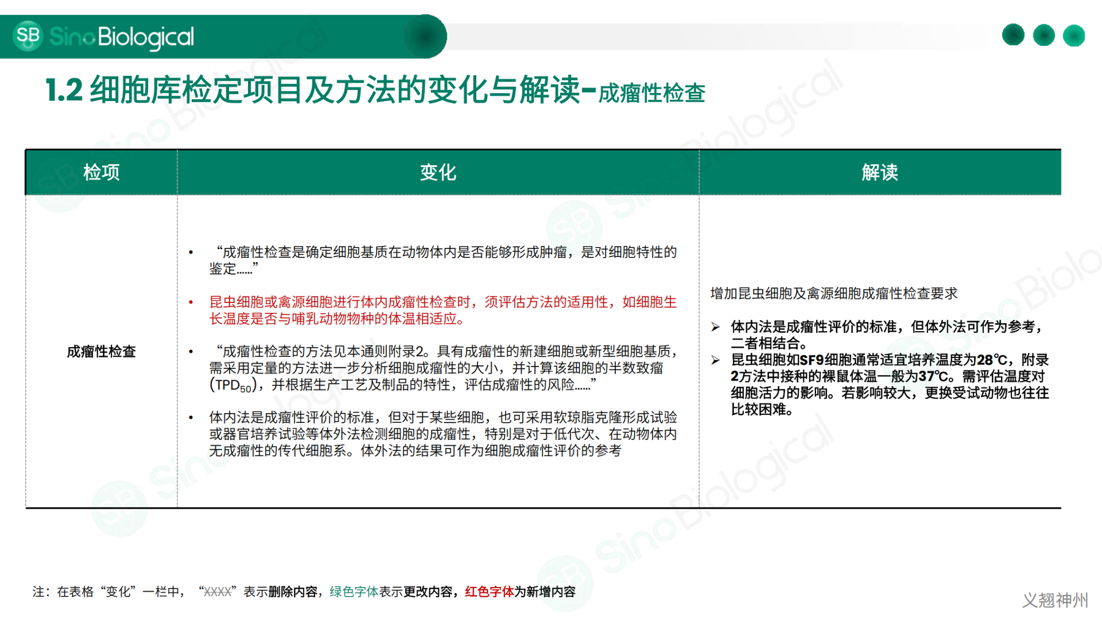
Task: Click the dark green circle ending the banner
Action: pyautogui.click(x=425, y=37)
